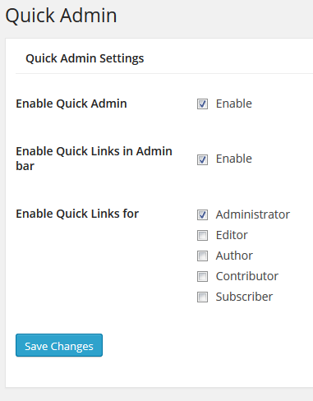The width and height of the screenshot is (313, 401).
Task: Click the Contributor label text
Action: [x=247, y=276]
